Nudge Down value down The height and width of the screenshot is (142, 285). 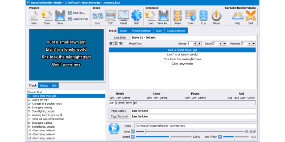(x=225, y=44)
